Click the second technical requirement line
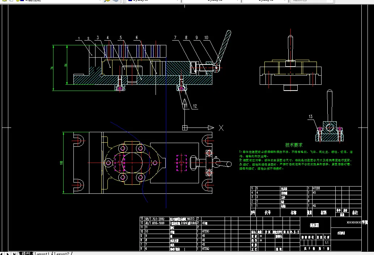Viewport: 374px width, 255px height. (x=296, y=160)
